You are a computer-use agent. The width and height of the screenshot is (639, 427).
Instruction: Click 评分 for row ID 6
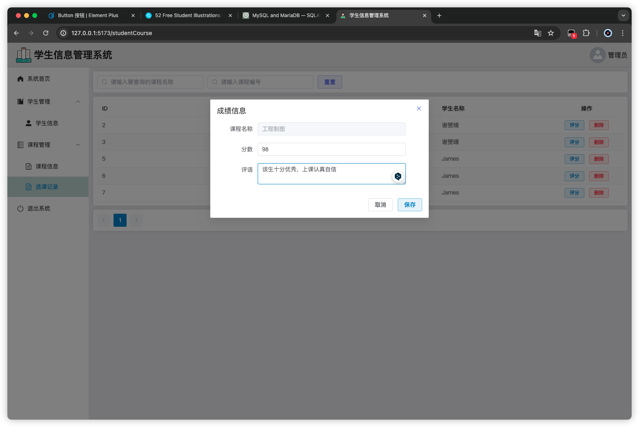pyautogui.click(x=574, y=176)
